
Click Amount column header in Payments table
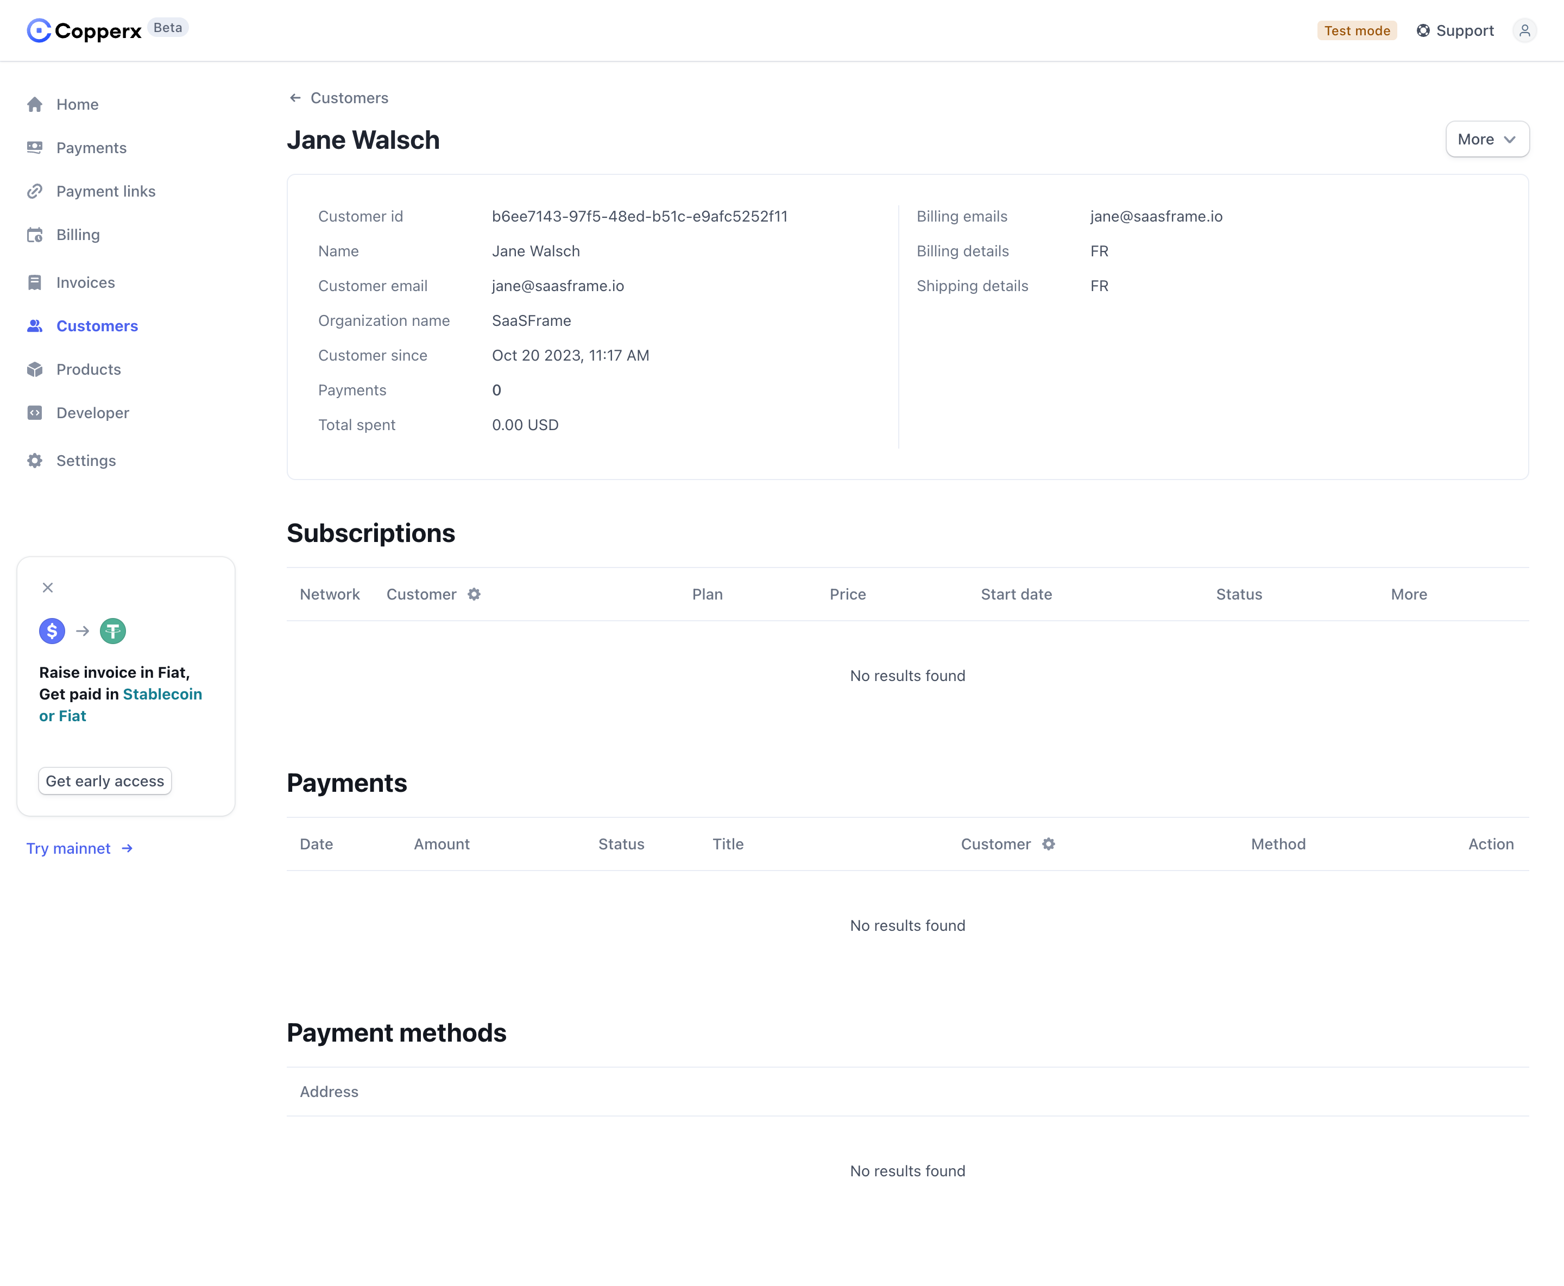[442, 844]
